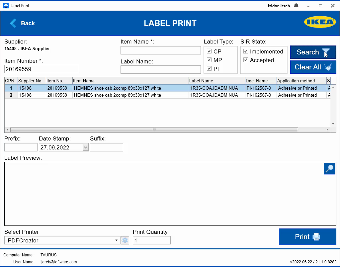Screen dimensions: 340x267
Task: Click the notification bell icon
Action: [296, 6]
